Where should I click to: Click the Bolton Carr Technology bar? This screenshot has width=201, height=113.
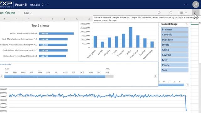pyautogui.click(x=52, y=56)
